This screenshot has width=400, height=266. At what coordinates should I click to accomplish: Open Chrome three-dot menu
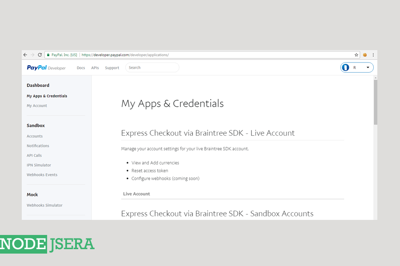373,55
